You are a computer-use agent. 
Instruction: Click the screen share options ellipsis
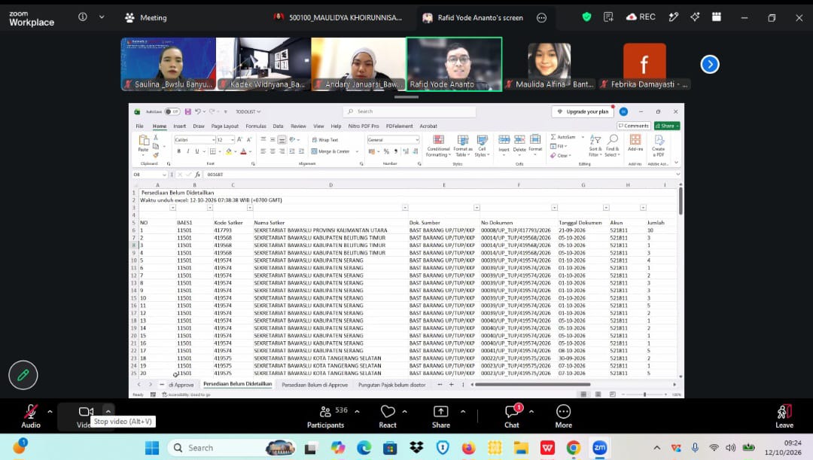pyautogui.click(x=542, y=17)
